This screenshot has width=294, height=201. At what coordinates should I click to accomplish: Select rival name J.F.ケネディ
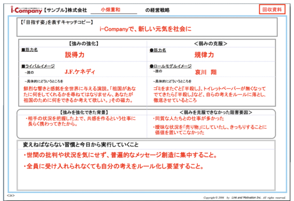(x=80, y=72)
